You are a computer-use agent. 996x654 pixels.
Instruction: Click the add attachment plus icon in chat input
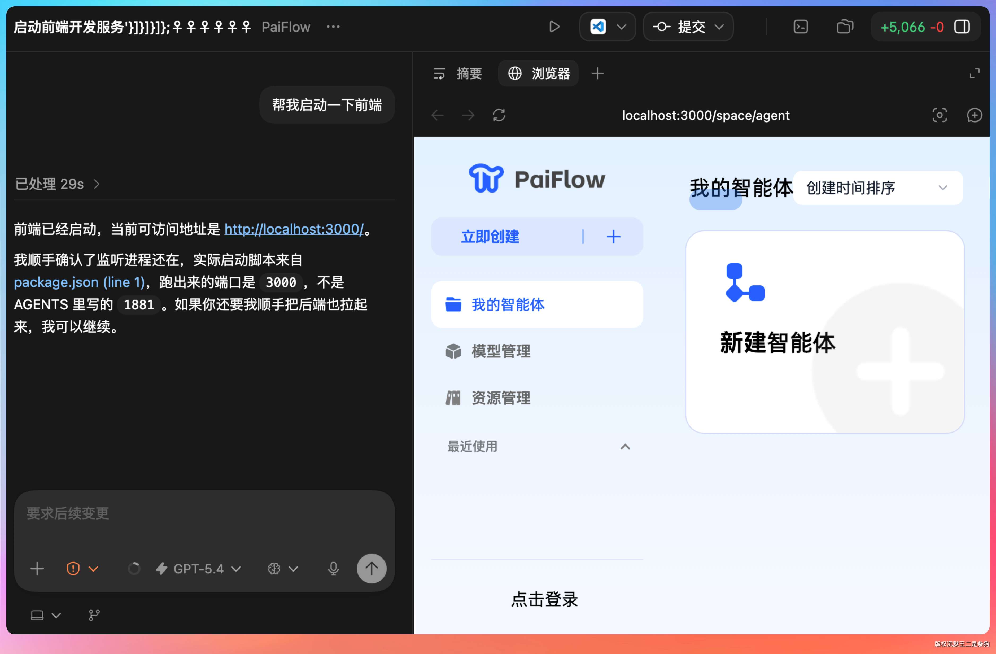37,568
